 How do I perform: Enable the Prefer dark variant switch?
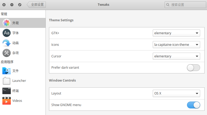tap(193, 68)
